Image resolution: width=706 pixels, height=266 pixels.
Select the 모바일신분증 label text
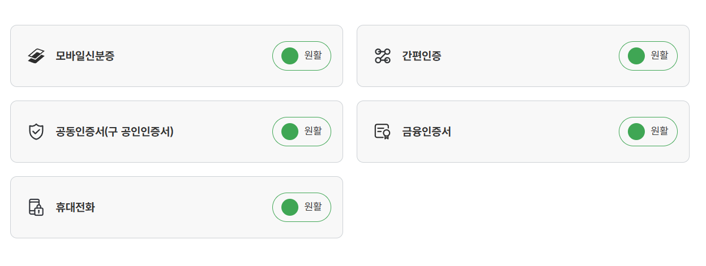[x=85, y=56]
